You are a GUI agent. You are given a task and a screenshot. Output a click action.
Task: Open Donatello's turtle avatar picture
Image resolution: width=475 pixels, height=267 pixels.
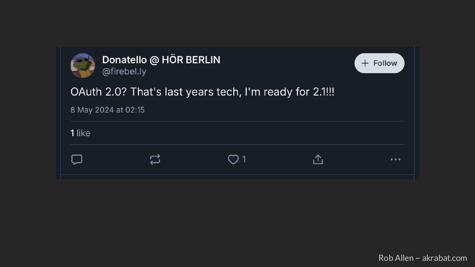click(83, 66)
